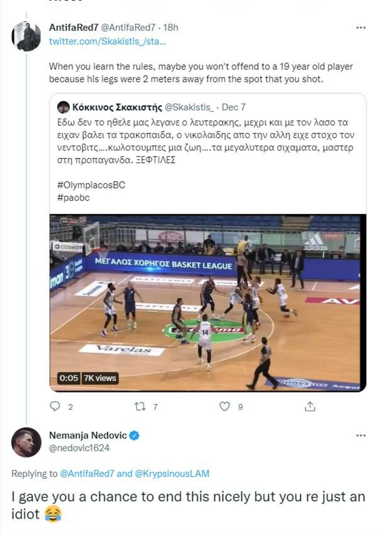This screenshot has width=377, height=534.
Task: Open the reply icon on AntifaRed7's tweet
Action: coord(56,406)
